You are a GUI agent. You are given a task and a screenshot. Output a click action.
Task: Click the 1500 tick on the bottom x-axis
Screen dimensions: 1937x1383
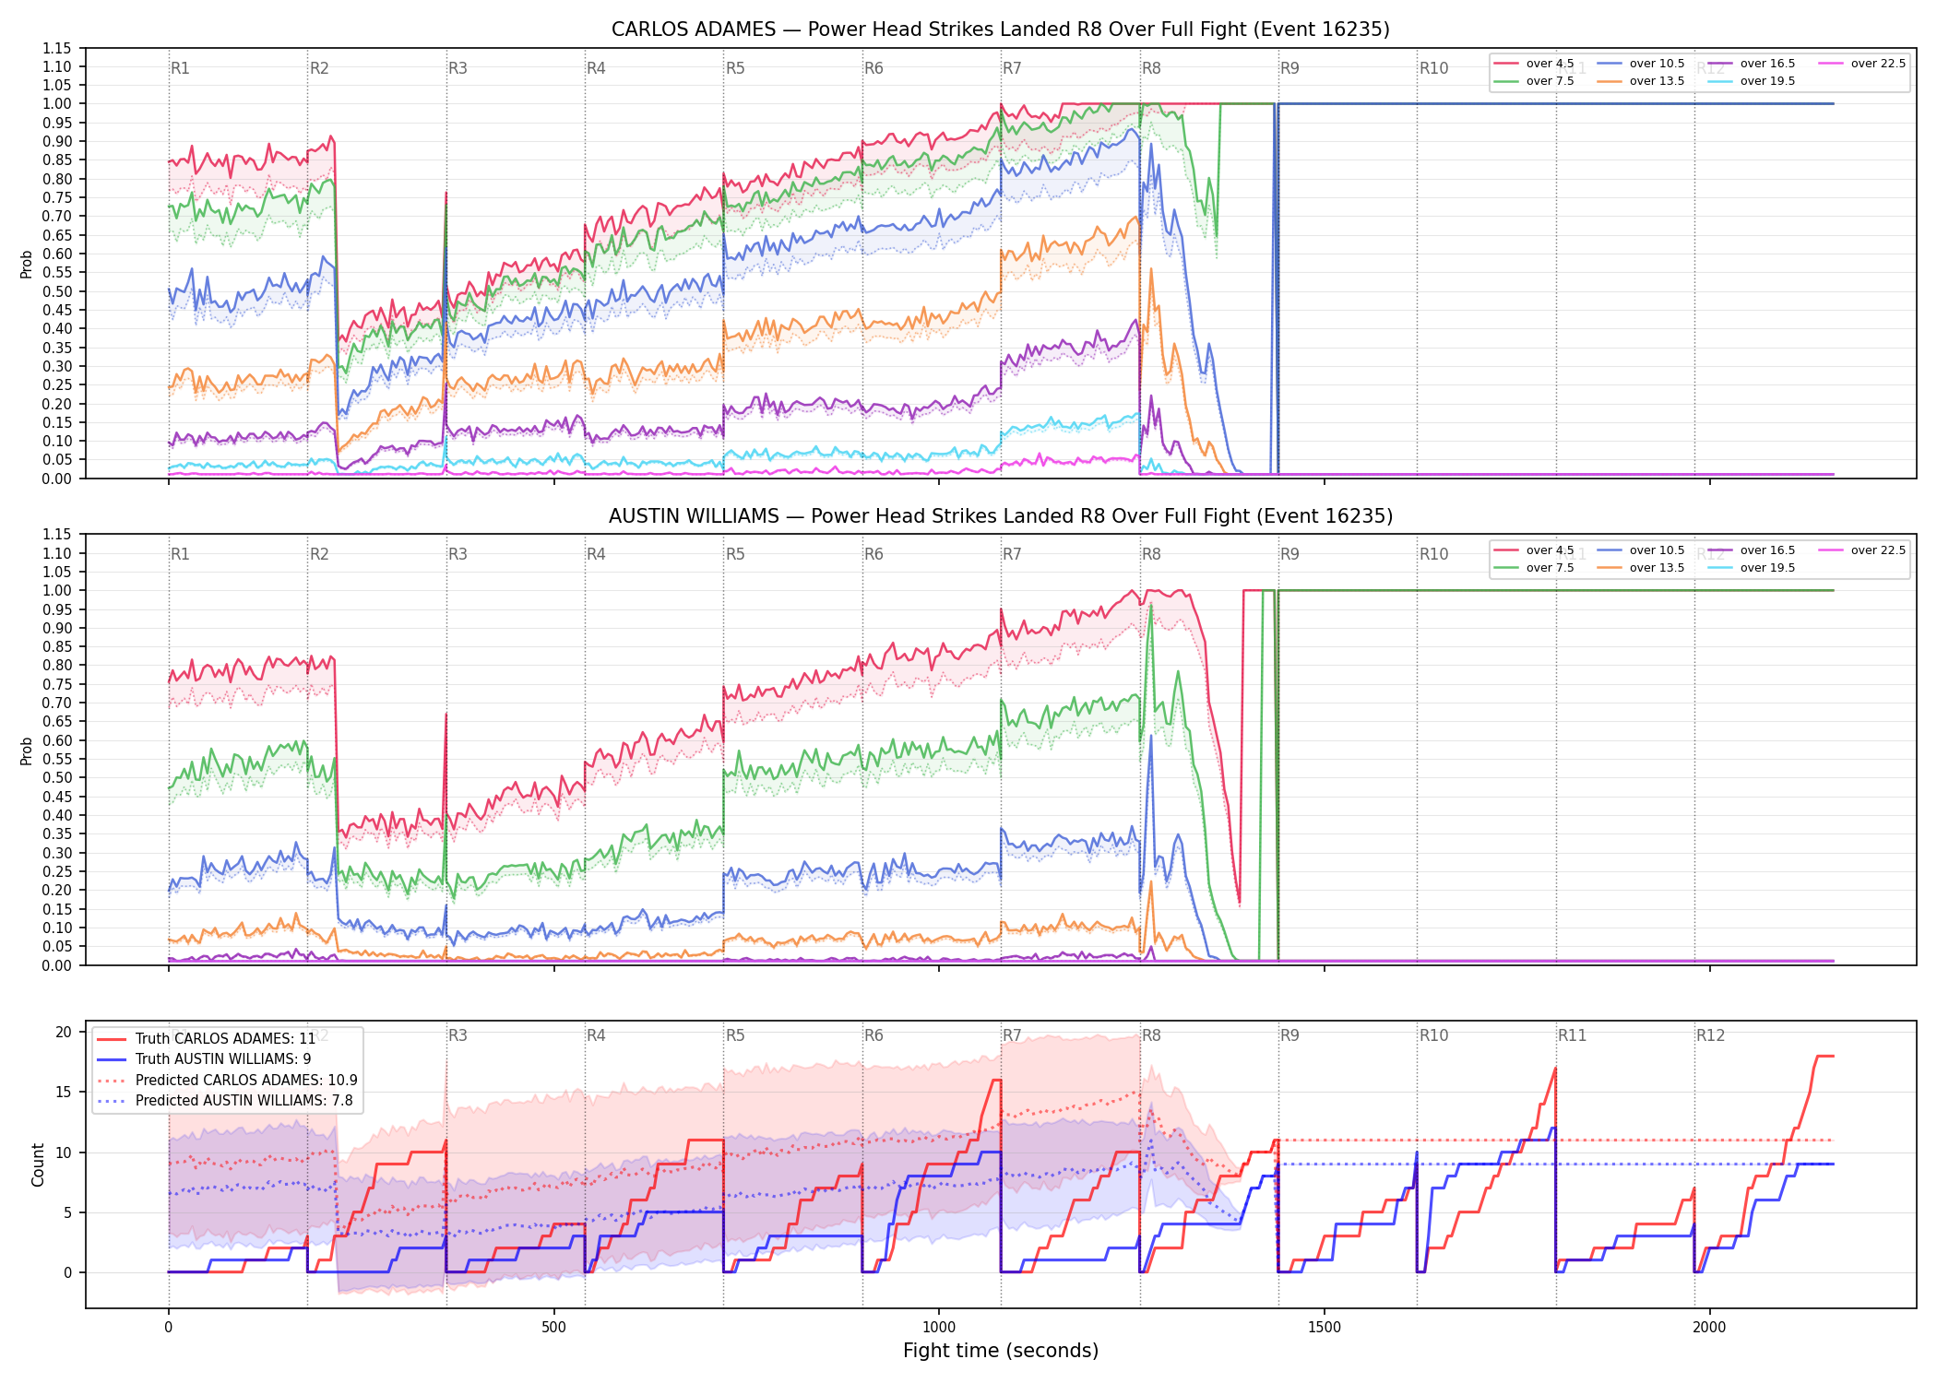1325,1328
